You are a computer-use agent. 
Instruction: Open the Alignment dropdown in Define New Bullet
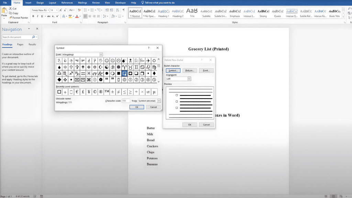point(189,79)
